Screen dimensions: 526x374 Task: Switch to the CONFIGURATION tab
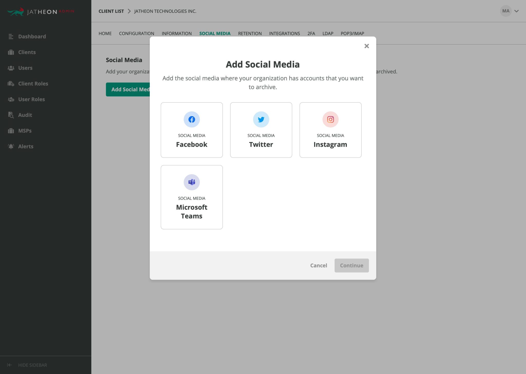(137, 33)
